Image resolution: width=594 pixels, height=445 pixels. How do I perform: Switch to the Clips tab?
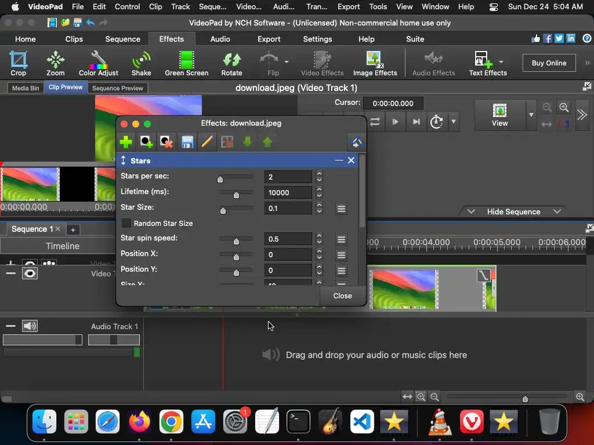click(74, 39)
